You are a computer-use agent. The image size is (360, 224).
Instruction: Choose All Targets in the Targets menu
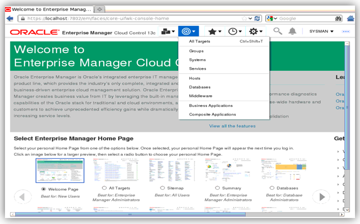(x=224, y=41)
